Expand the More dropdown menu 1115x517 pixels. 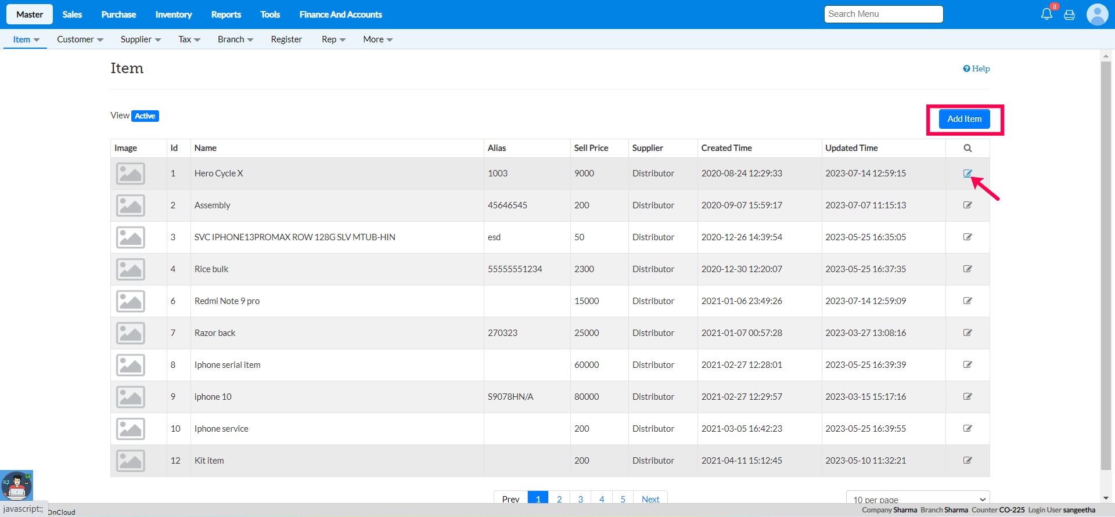tap(377, 39)
